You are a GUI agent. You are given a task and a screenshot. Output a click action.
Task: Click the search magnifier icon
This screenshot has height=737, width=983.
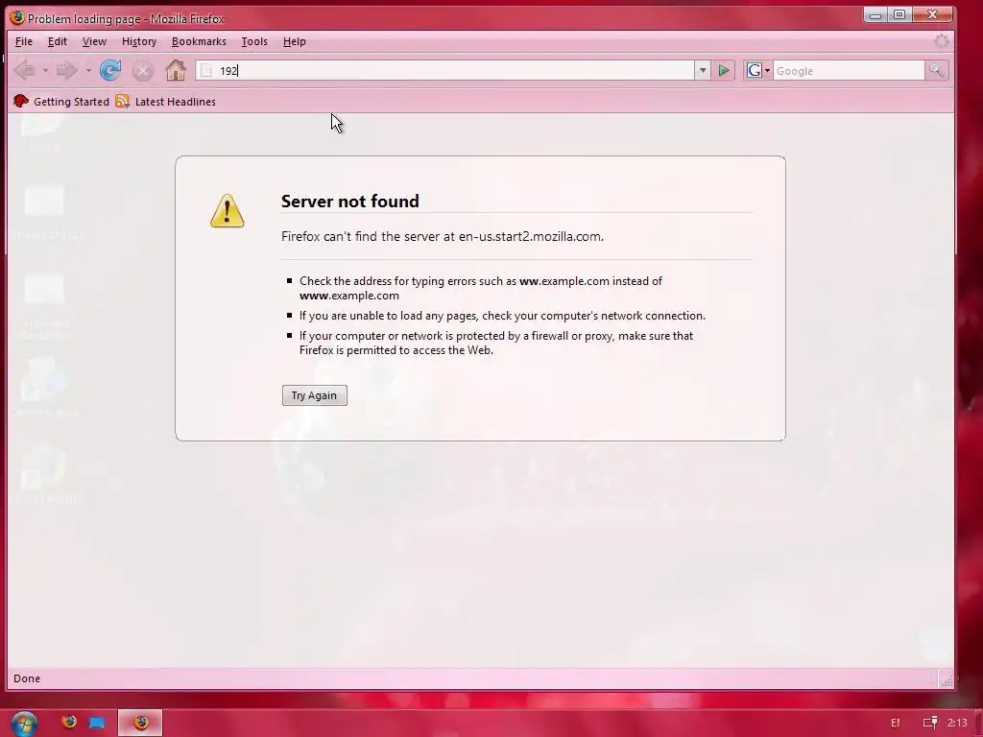[x=936, y=71]
